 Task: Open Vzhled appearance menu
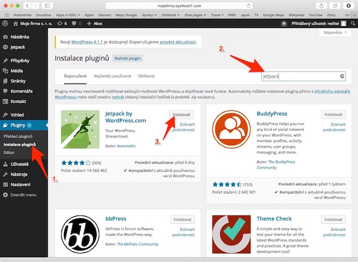(x=17, y=115)
